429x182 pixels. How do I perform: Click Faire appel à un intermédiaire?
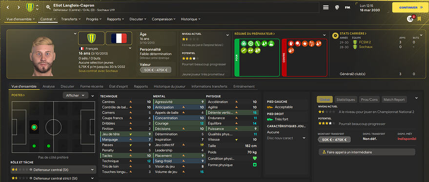tap(367, 152)
